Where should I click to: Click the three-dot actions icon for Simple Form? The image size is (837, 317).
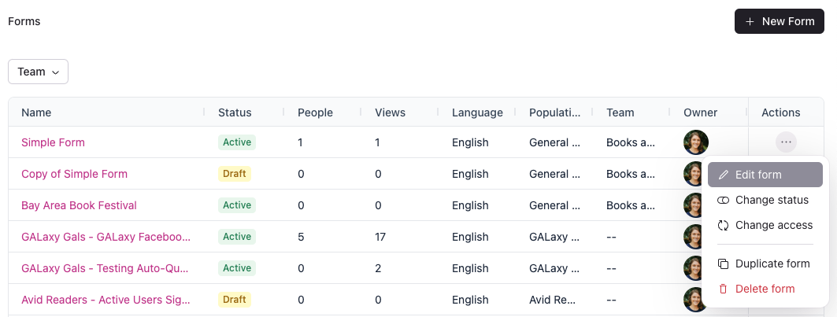click(786, 142)
